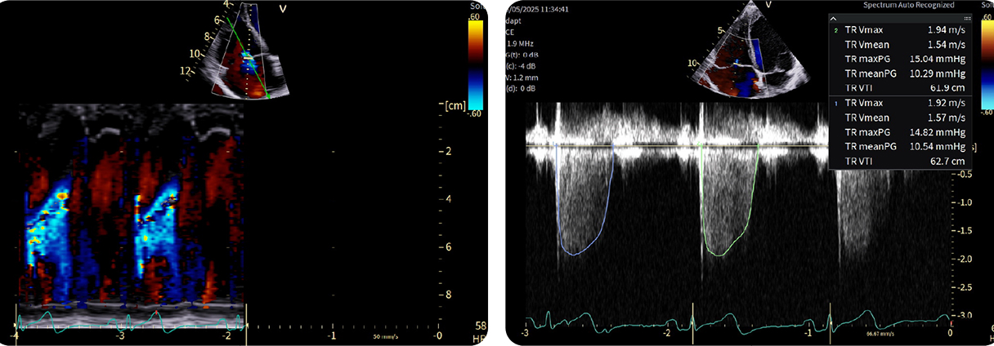Click the measurement panel grip handle icon
The height and width of the screenshot is (346, 994).
coord(967,18)
